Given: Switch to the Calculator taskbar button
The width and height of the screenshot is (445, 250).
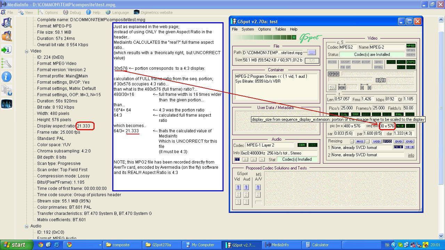Looking at the screenshot, I should click(322, 245).
